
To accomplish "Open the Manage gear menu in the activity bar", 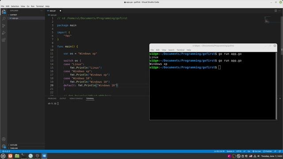I will [x=4, y=146].
